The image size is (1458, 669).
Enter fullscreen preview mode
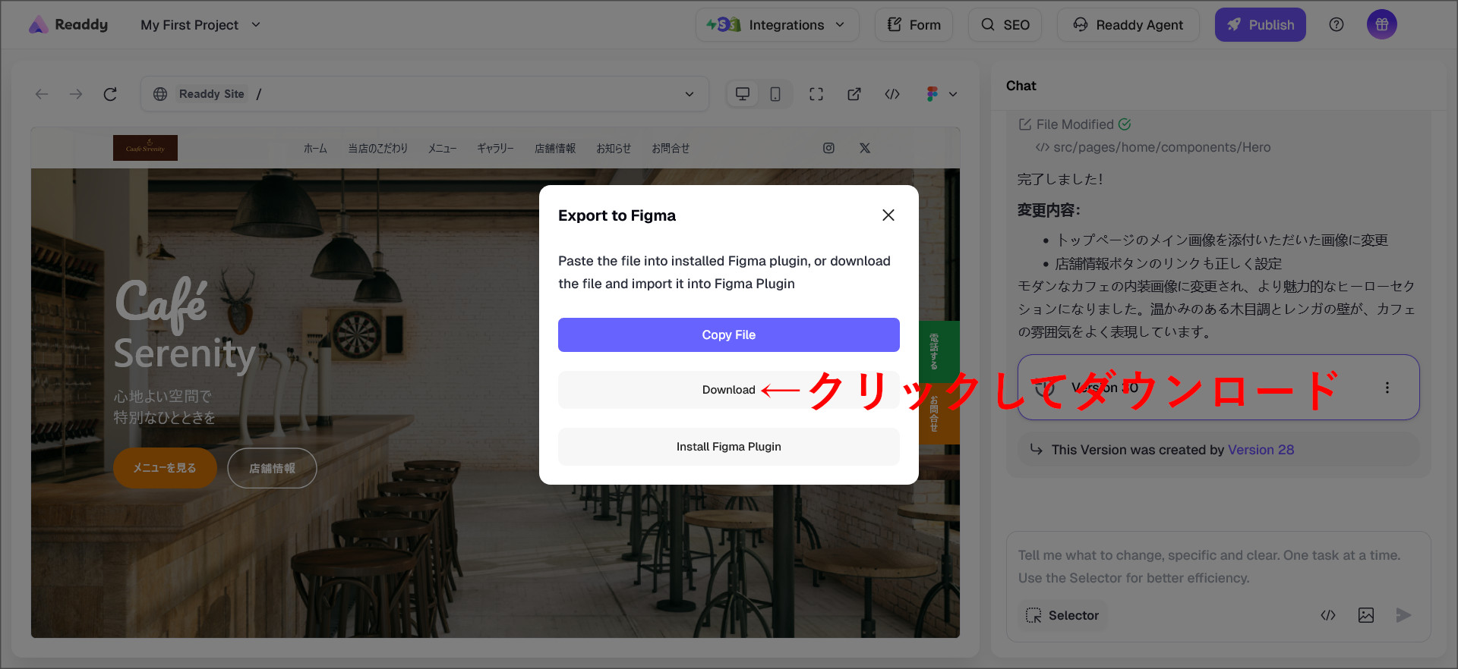tap(816, 94)
